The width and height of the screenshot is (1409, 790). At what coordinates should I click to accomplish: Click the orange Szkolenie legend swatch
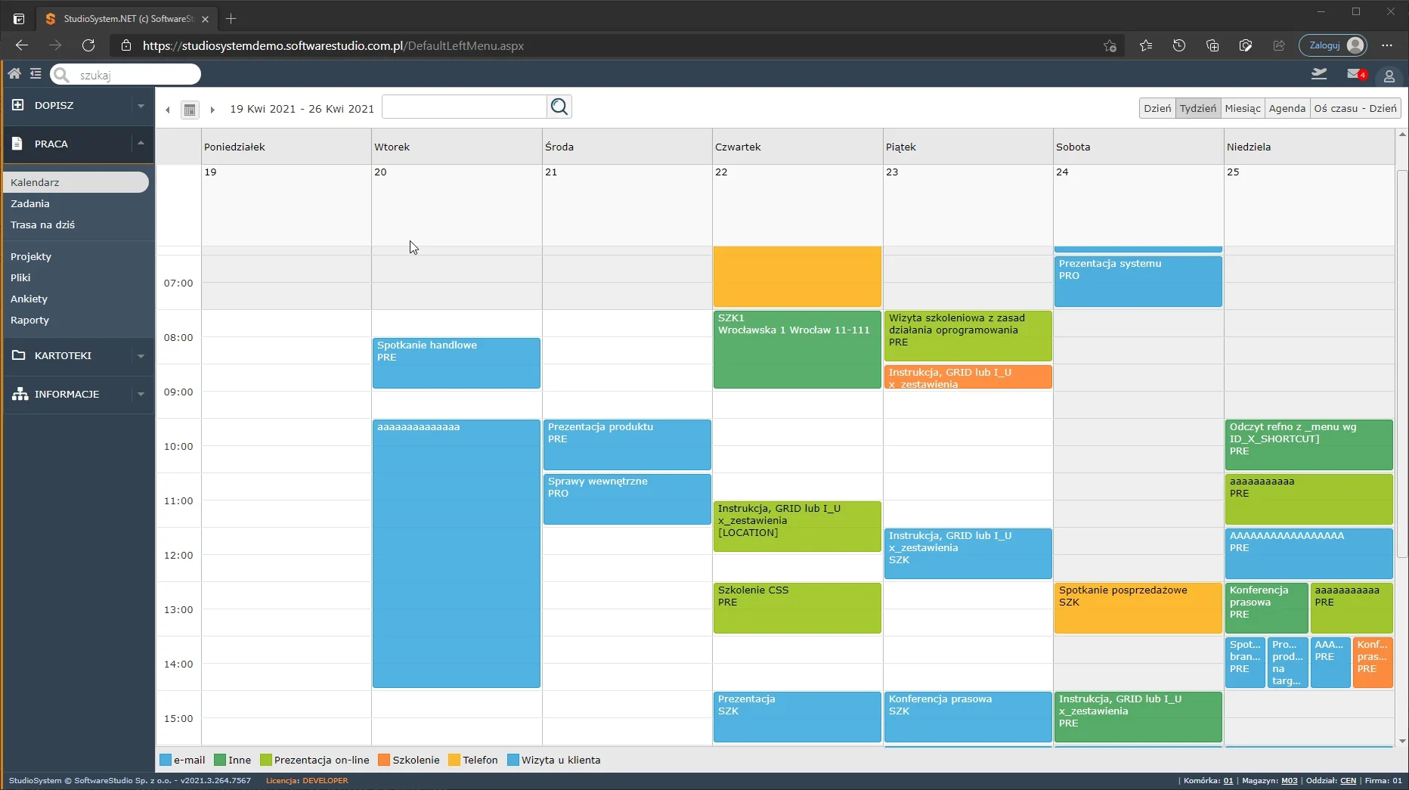coord(384,760)
